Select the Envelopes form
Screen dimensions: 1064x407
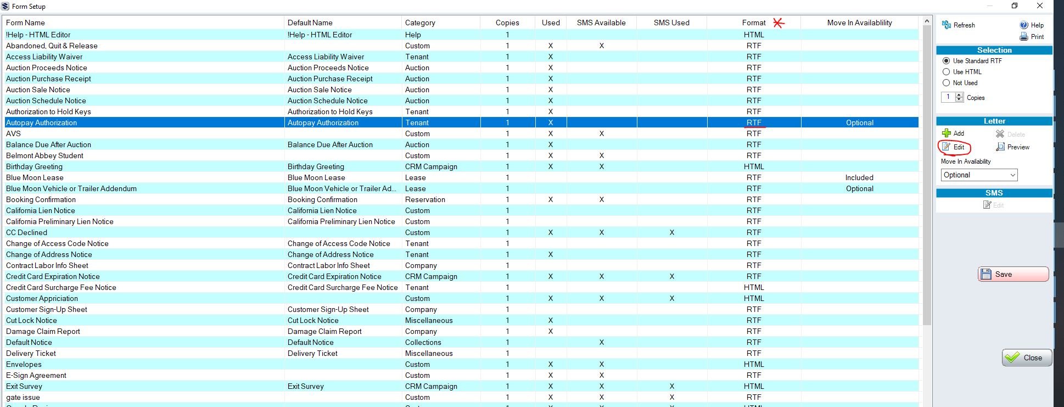(24, 364)
